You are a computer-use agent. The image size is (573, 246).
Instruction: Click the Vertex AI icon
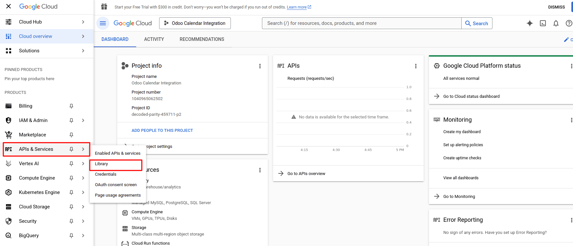point(9,164)
